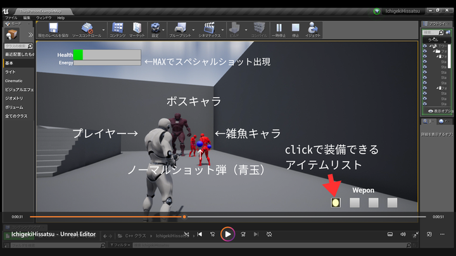
Task: Click the Cinematics toolbar icon
Action: point(209,28)
